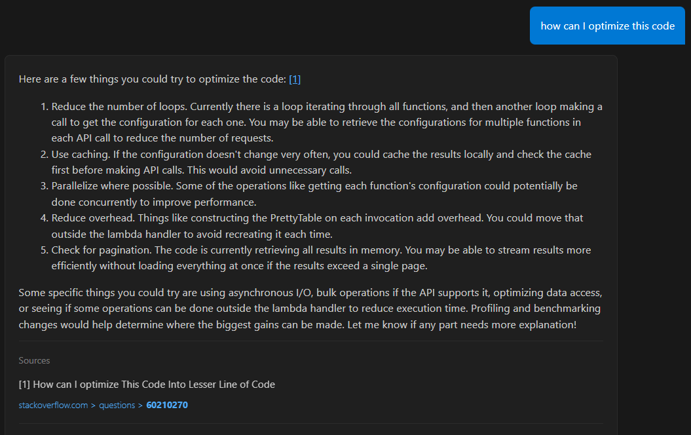Click the Sources section heading
691x435 pixels.
(34, 360)
